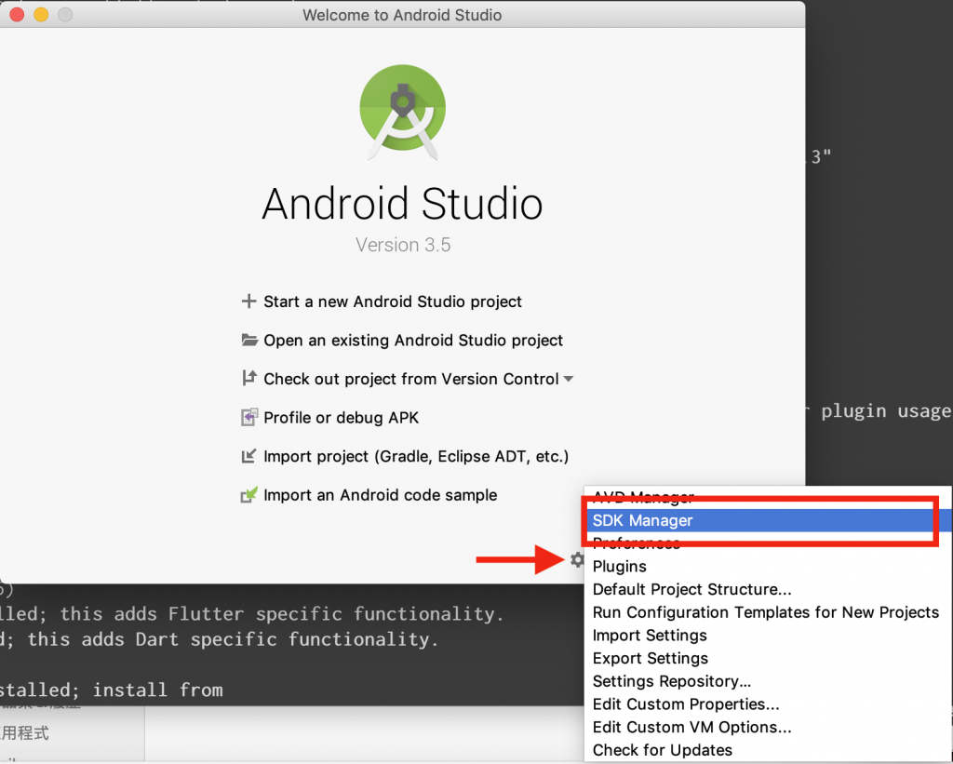Click the Android Studio logo

(x=402, y=112)
